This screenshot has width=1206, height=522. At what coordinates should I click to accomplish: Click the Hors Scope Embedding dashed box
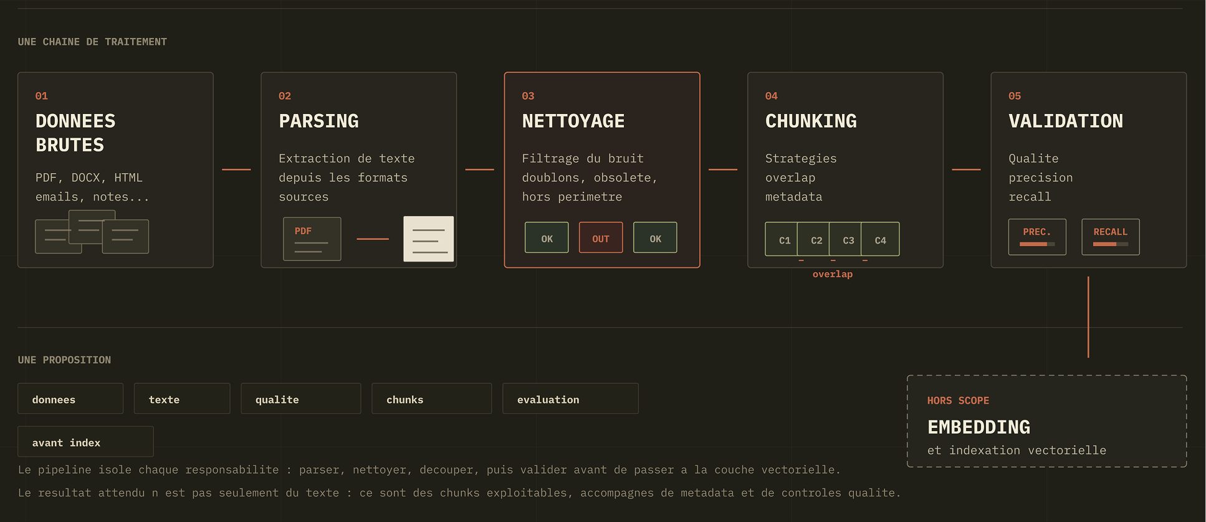coord(1047,421)
